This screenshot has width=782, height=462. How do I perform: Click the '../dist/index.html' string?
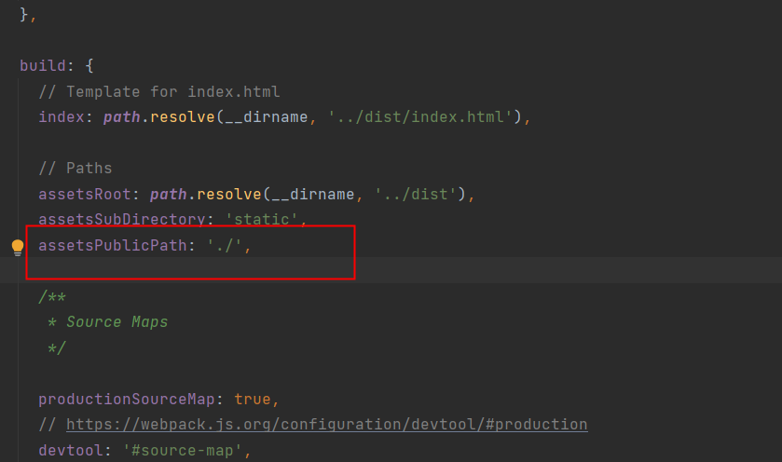coord(420,116)
